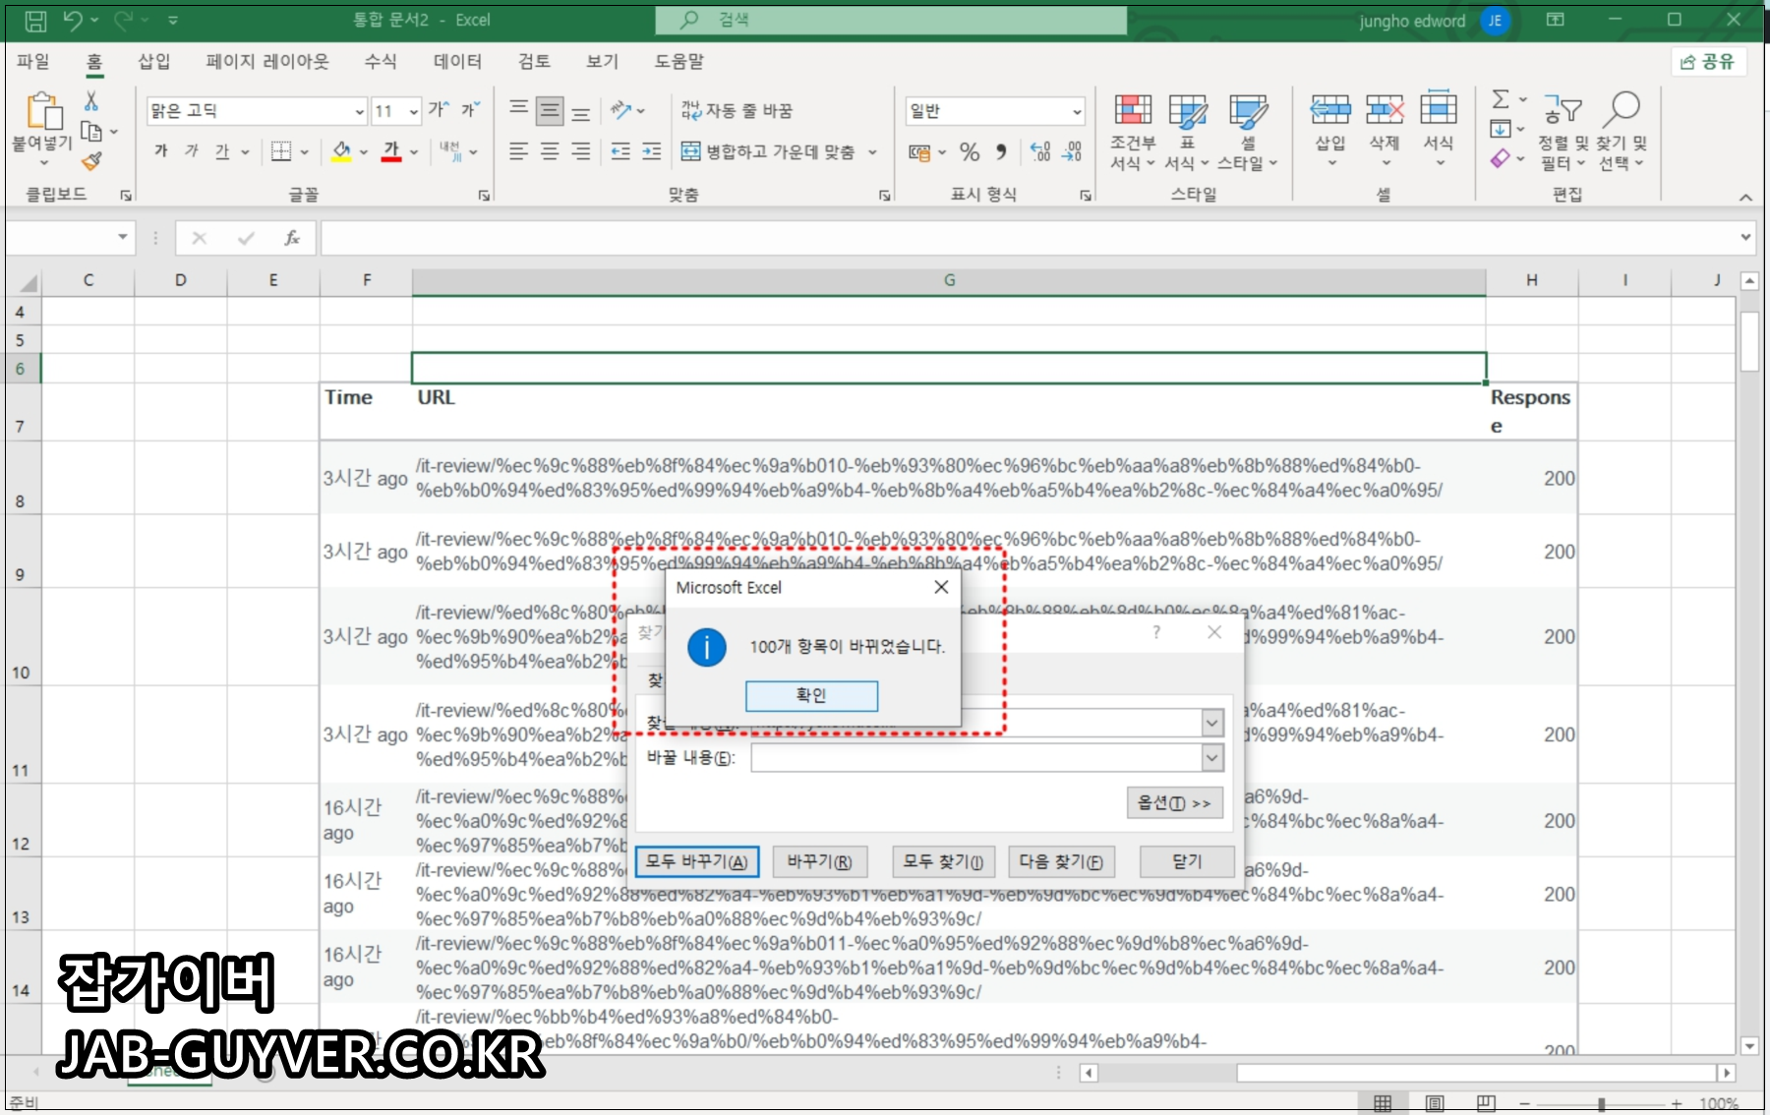Toggle middle vertical align
Screen dimensions: 1770x1115
tap(550, 110)
